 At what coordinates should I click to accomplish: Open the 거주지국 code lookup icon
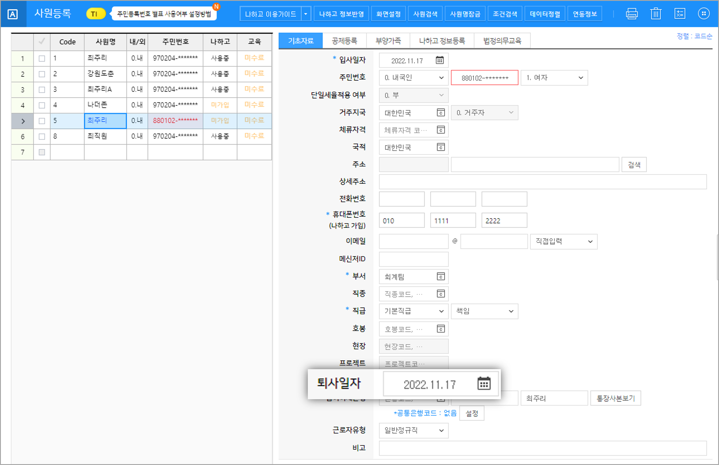(441, 113)
